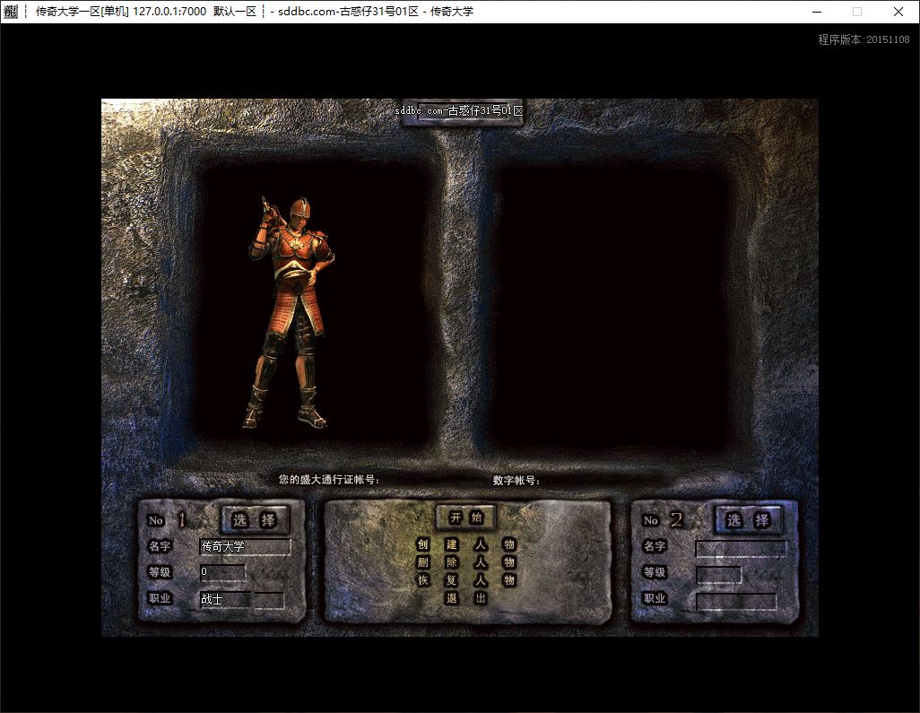Image resolution: width=920 pixels, height=713 pixels.
Task: Click the 开始 start button
Action: click(x=466, y=517)
